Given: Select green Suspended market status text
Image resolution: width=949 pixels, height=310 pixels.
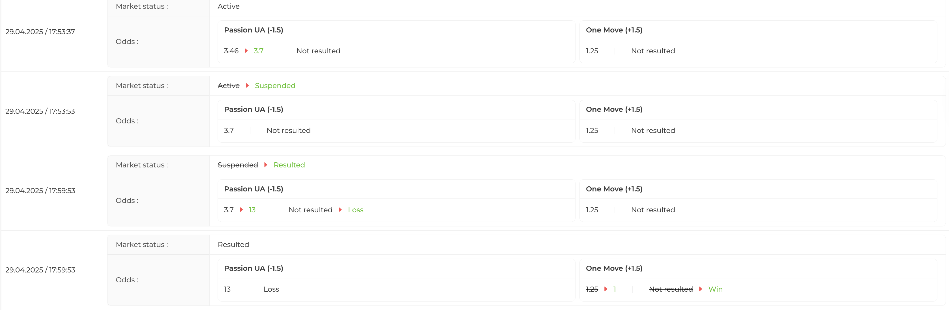Looking at the screenshot, I should (275, 86).
